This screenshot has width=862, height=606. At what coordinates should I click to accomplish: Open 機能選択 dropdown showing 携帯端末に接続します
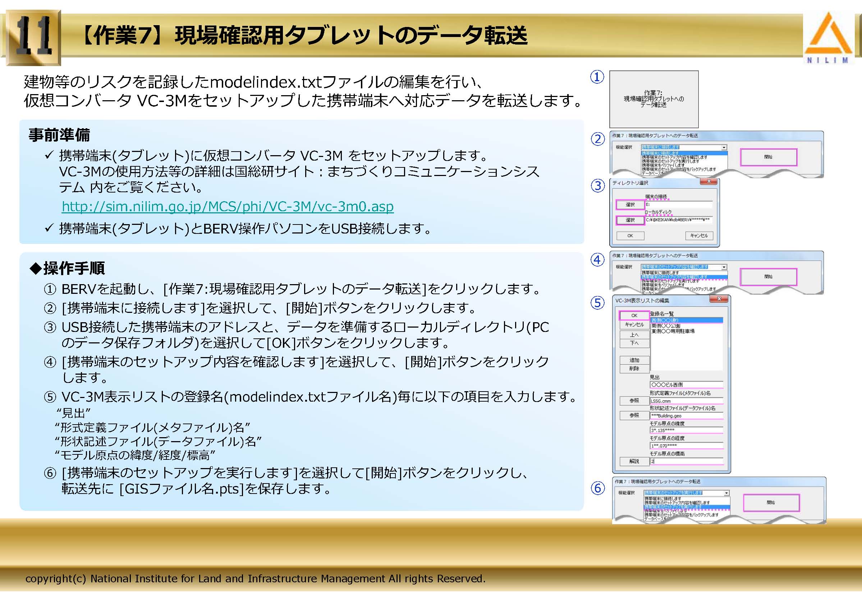pos(684,148)
